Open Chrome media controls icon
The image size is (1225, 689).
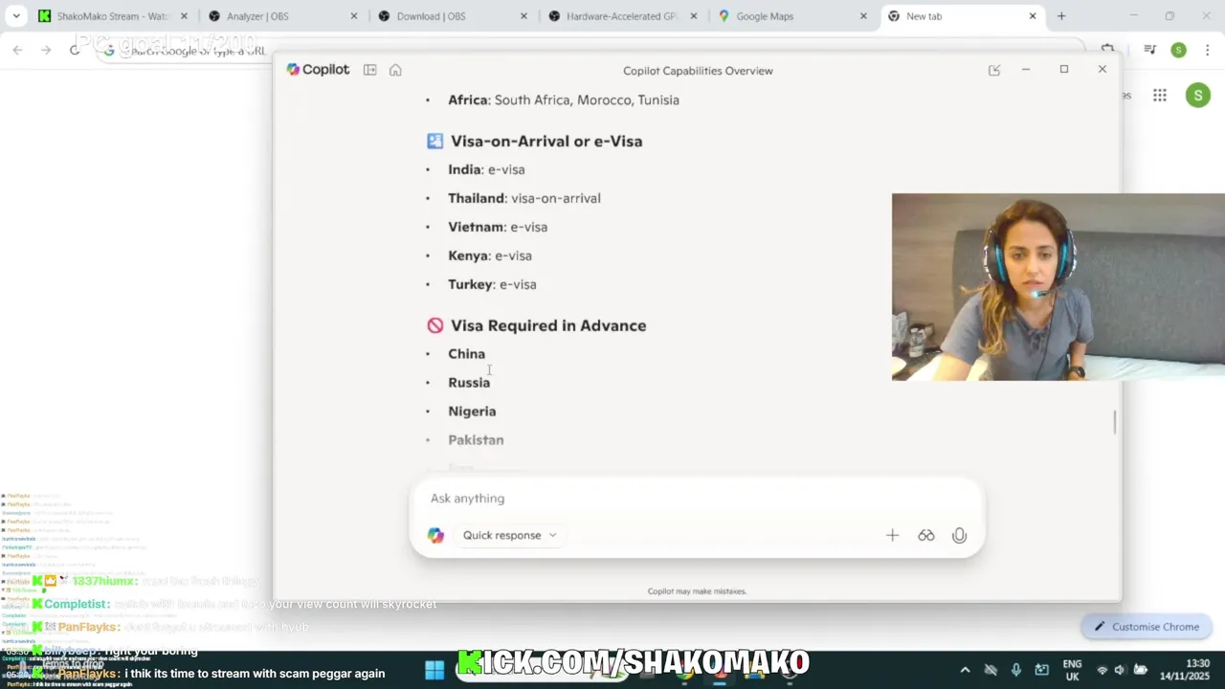pyautogui.click(x=1150, y=50)
